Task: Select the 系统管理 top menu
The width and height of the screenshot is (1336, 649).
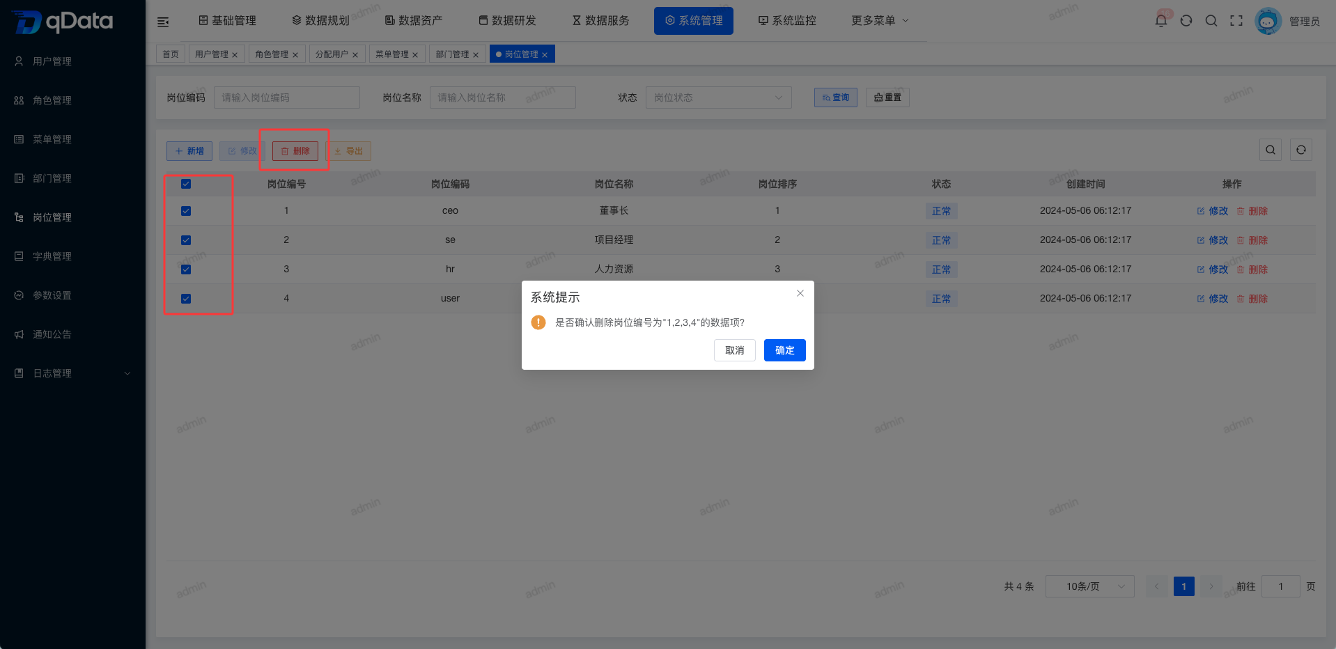Action: 694,21
